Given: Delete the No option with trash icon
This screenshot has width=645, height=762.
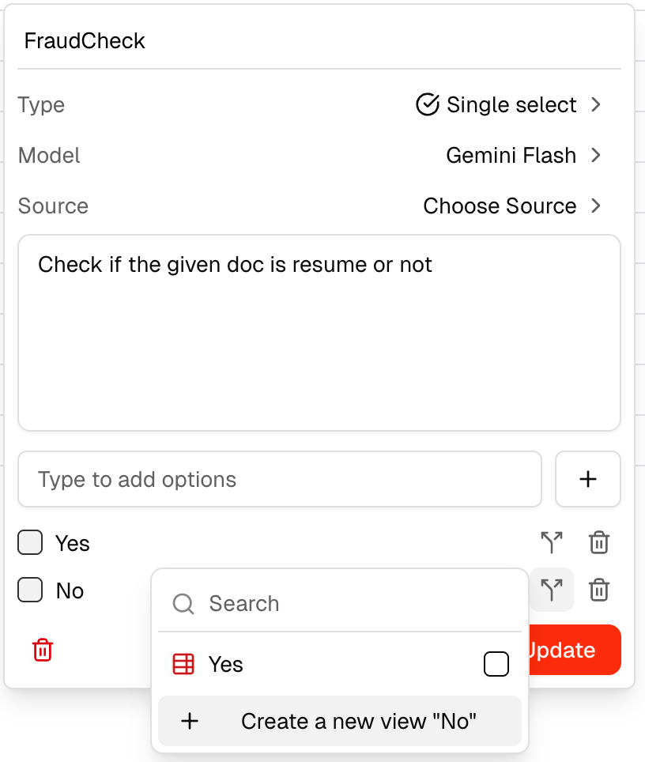Looking at the screenshot, I should tap(599, 590).
